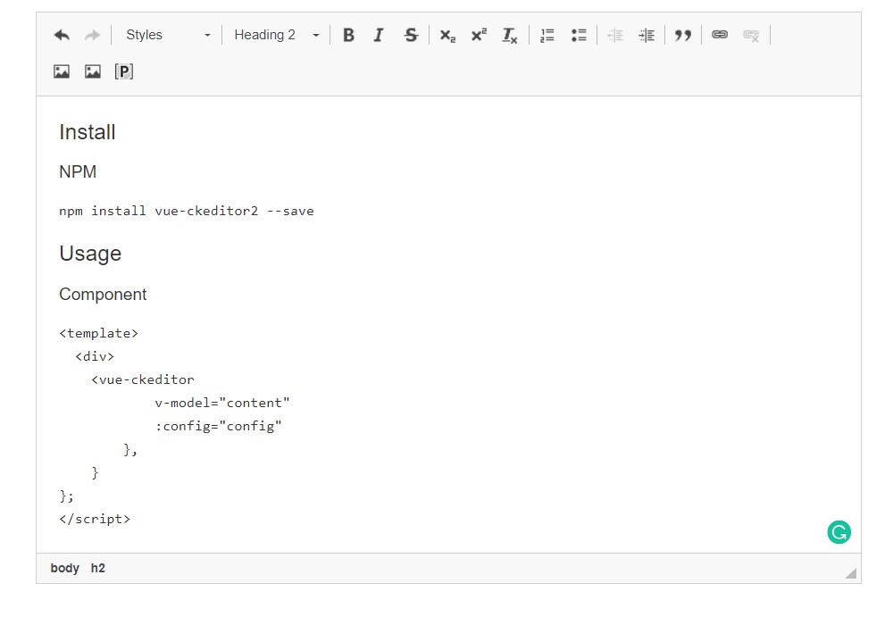Click the Increase Indent icon
893x625 pixels.
pos(647,36)
